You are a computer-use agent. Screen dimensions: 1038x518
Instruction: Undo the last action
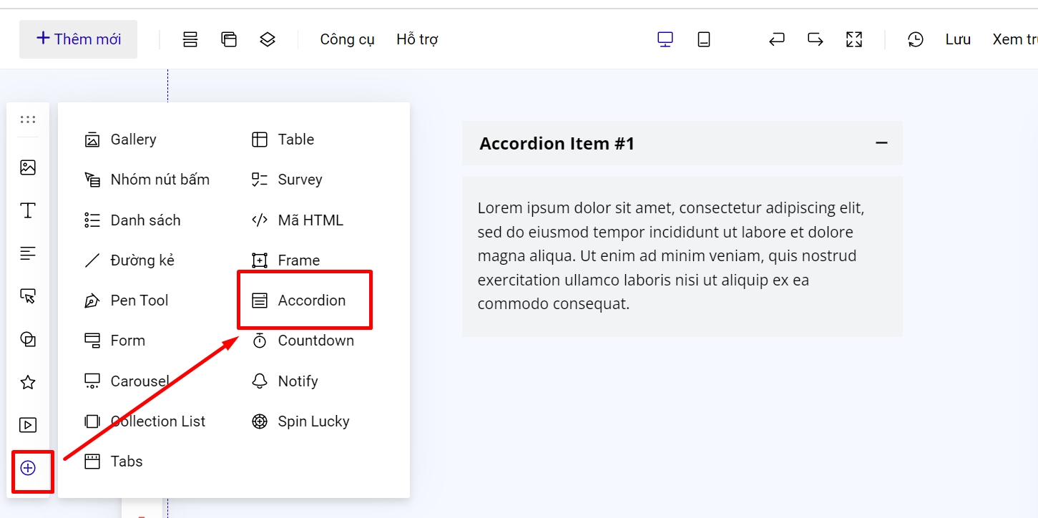777,39
